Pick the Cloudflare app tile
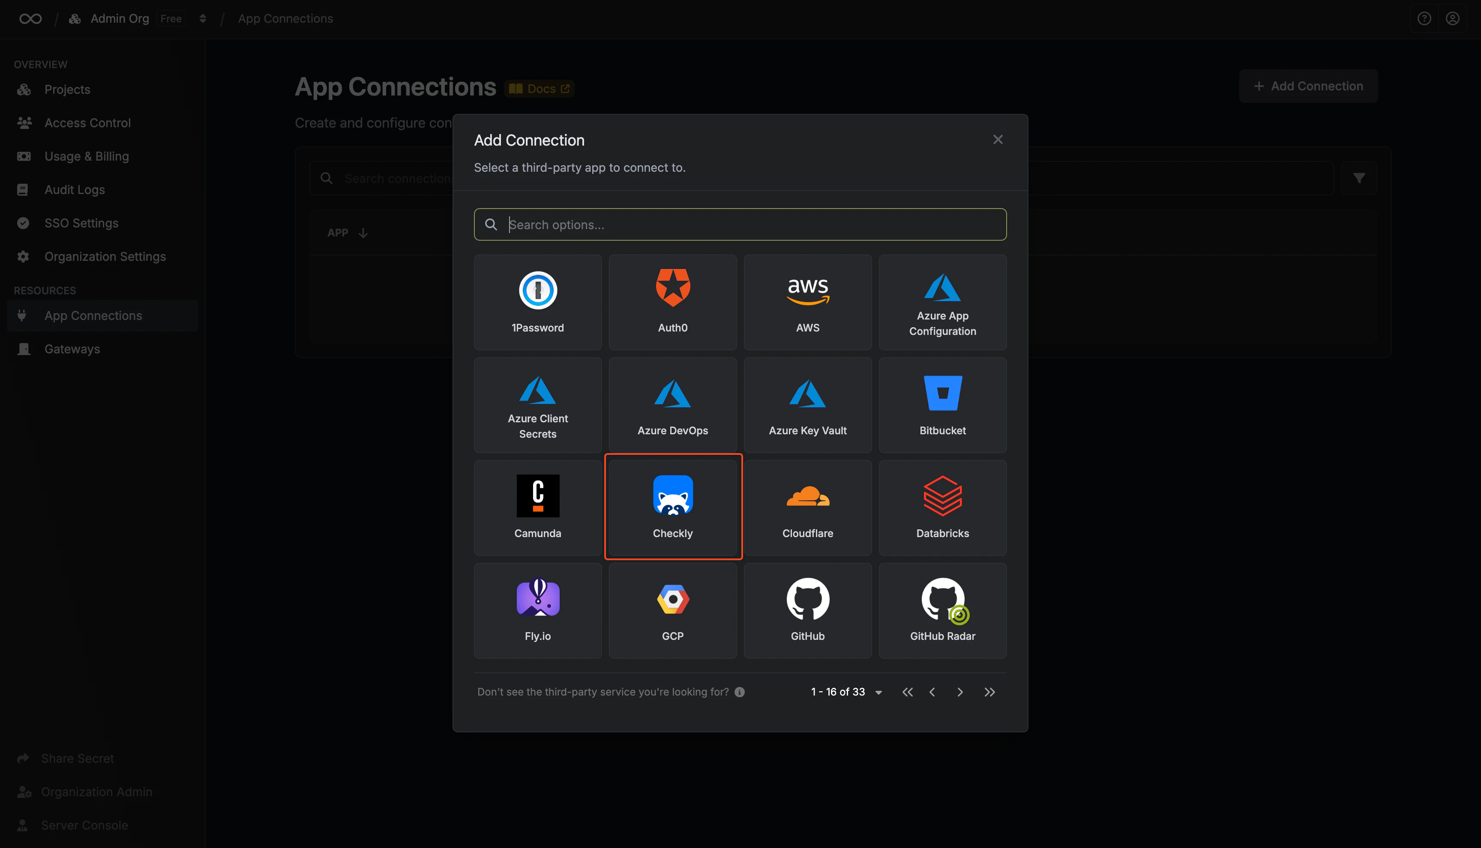1481x848 pixels. coord(807,508)
